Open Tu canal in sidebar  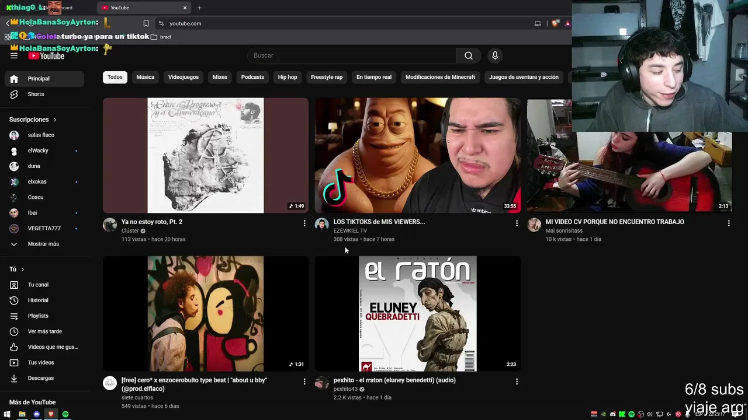pos(44,285)
